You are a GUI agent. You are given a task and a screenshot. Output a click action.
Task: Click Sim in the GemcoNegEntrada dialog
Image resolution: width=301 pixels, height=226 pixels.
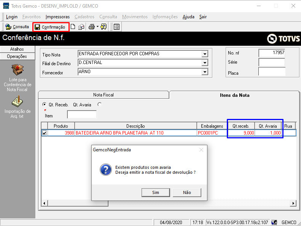point(156,192)
